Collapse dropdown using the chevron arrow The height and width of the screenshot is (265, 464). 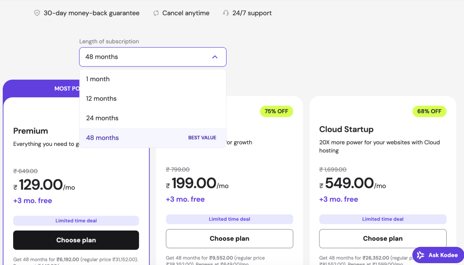coord(215,57)
